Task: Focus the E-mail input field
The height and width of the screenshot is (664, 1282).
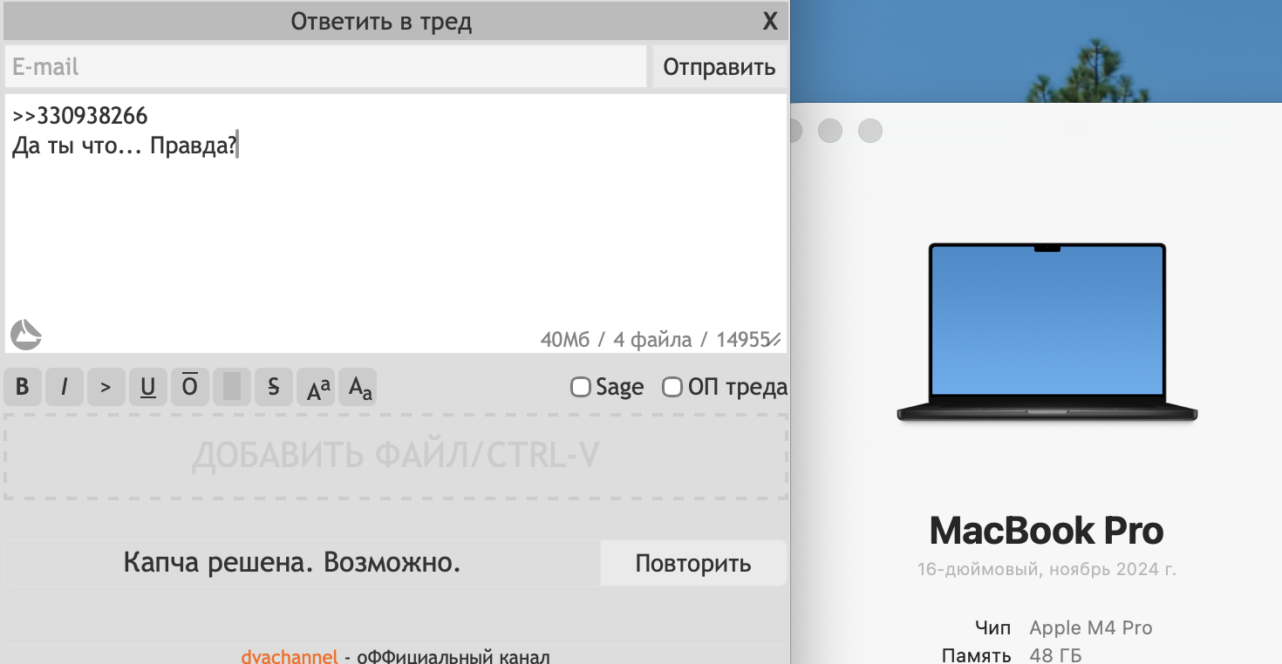Action: (325, 67)
